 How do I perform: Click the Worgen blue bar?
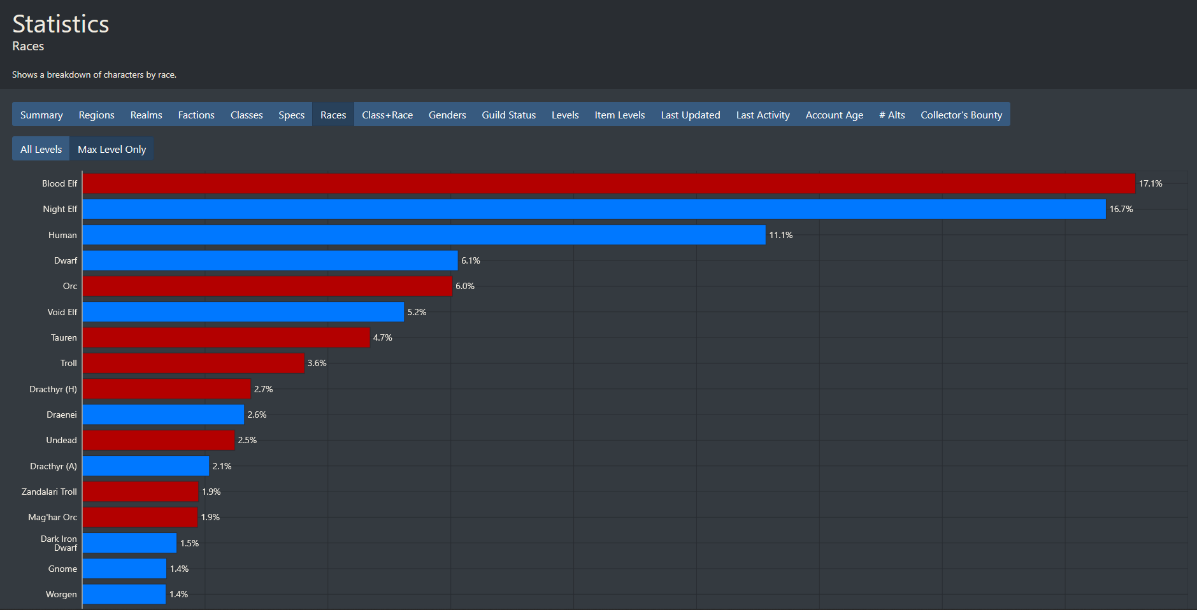point(124,594)
